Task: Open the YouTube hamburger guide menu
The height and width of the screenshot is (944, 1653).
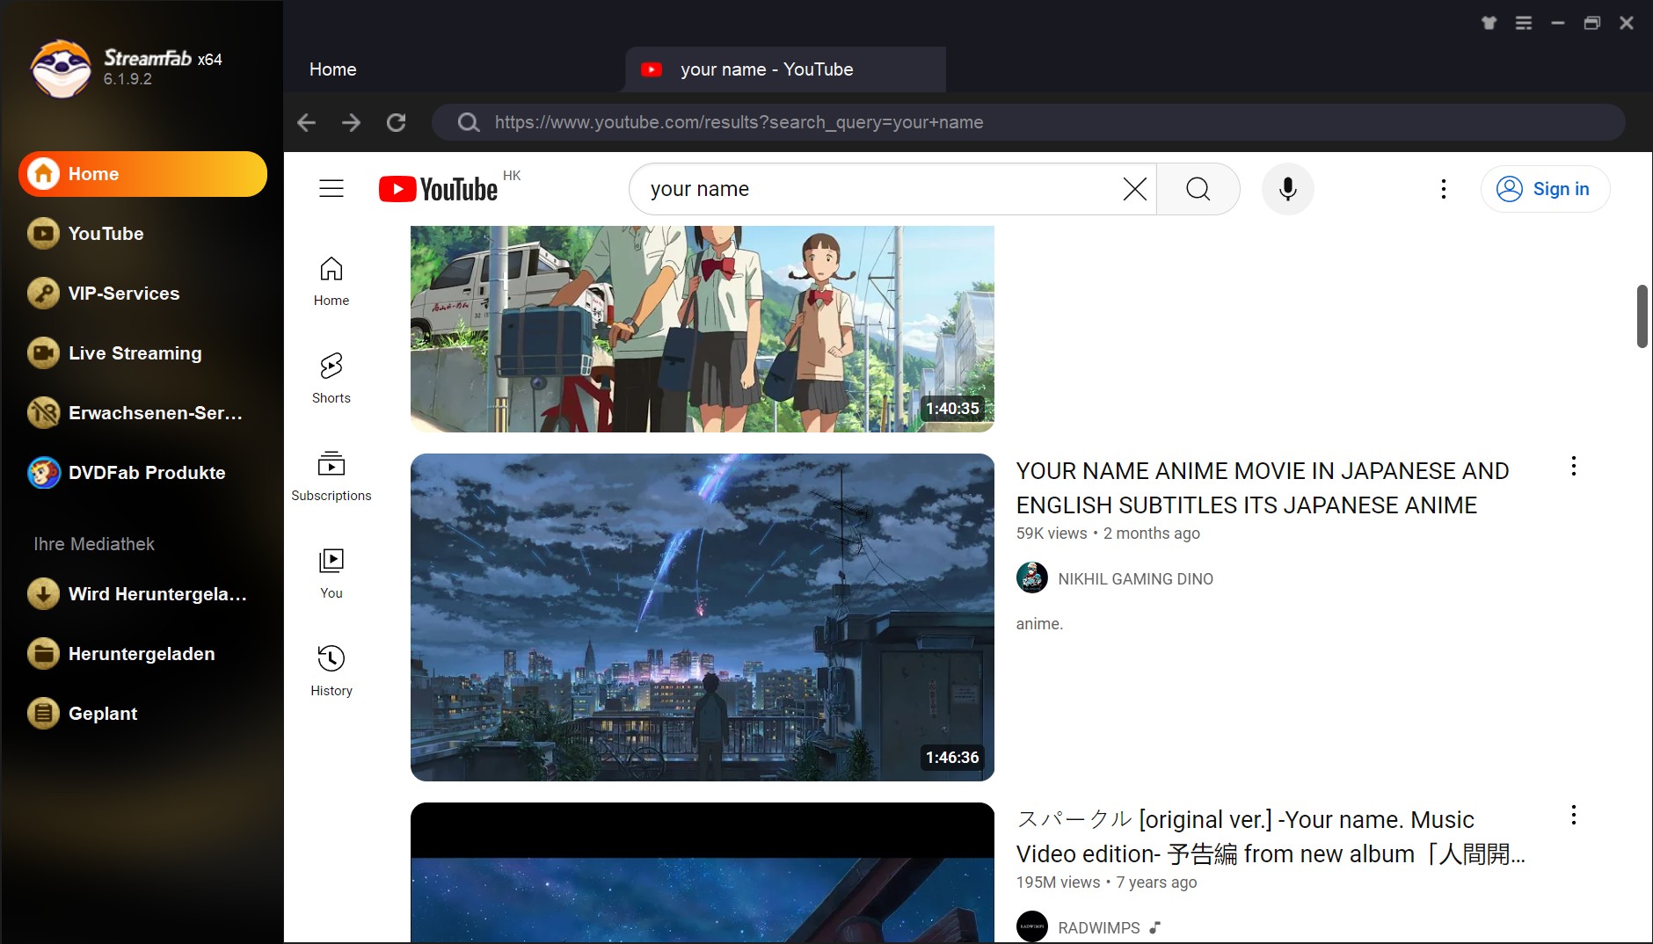Action: click(x=331, y=189)
